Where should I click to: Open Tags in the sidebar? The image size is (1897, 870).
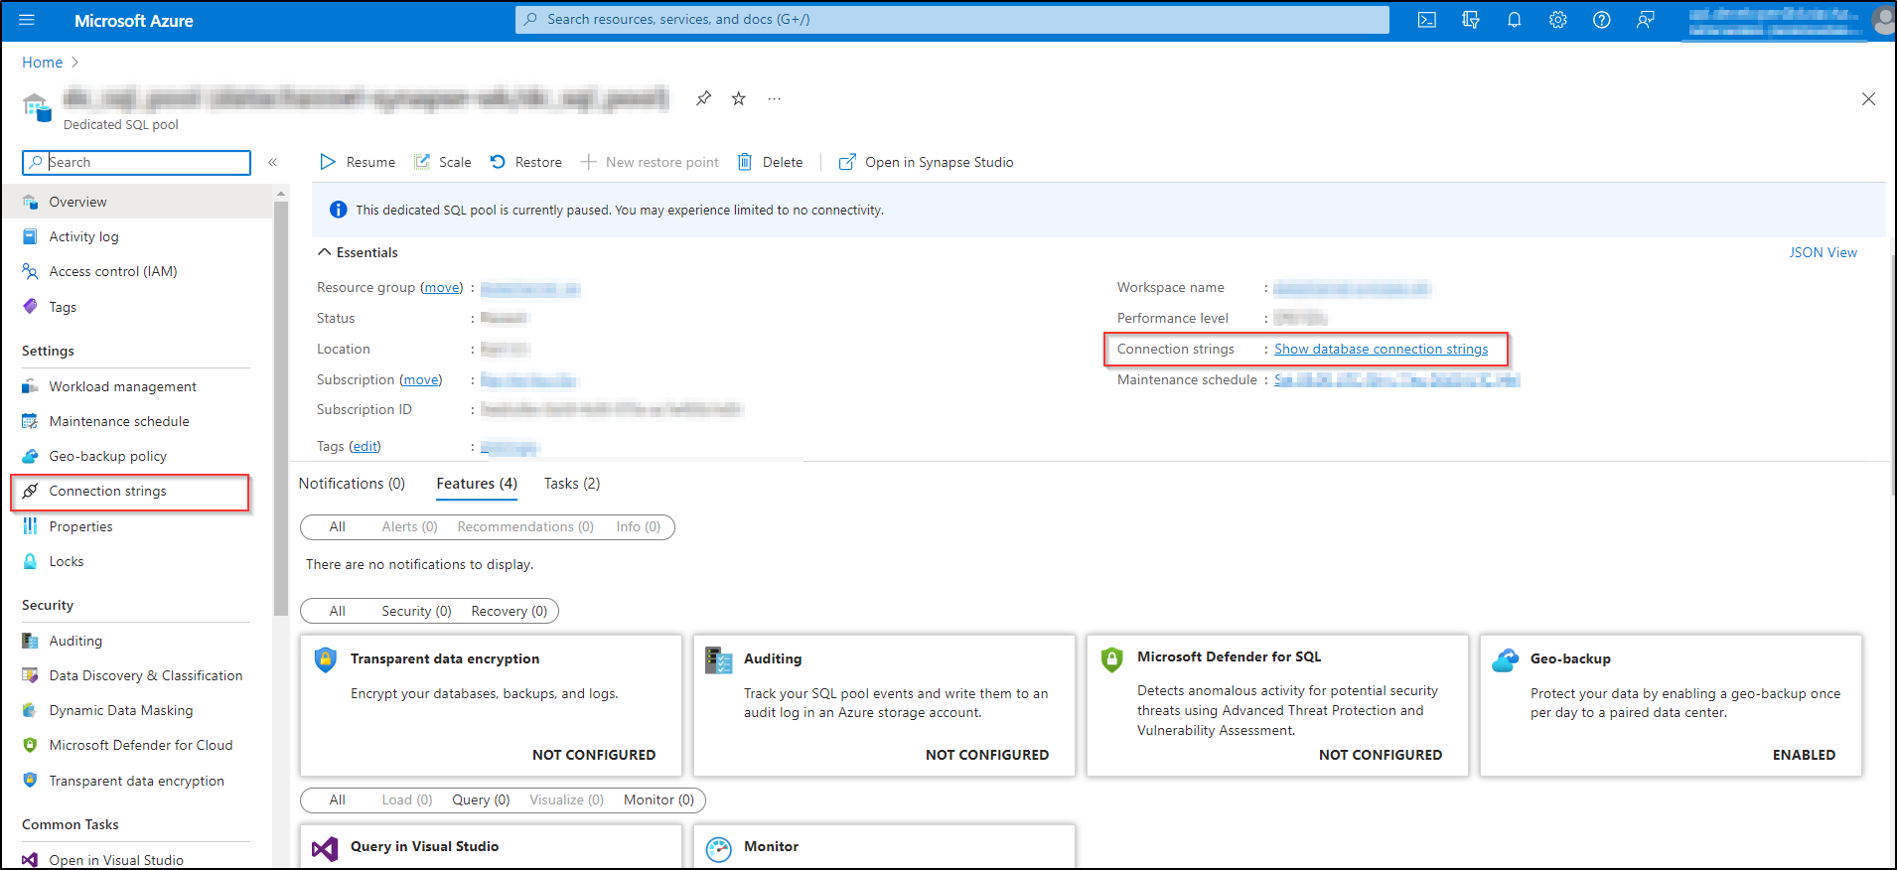coord(137,307)
